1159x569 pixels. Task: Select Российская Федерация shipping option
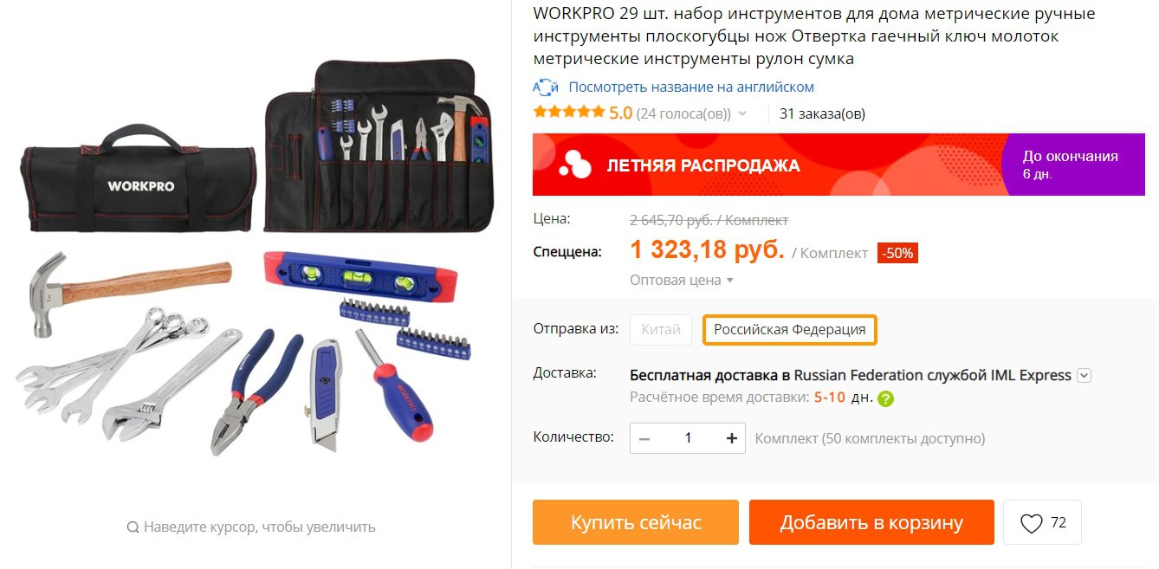[790, 330]
